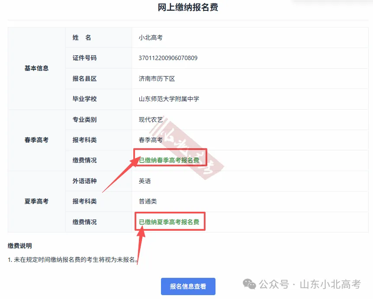Screen dimensions: 373x299
Task: Click major category value 现代农艺
Action: tap(151, 119)
